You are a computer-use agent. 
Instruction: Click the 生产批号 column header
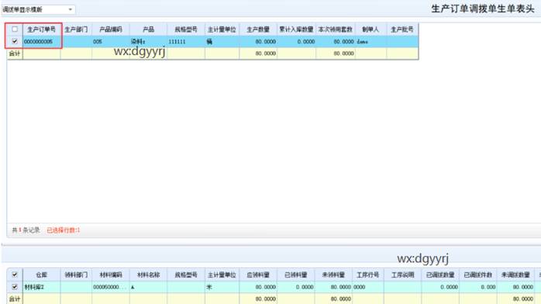point(402,29)
